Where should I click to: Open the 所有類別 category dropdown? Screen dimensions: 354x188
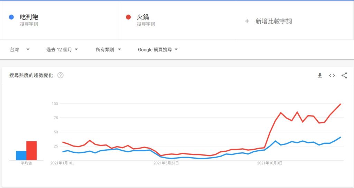click(108, 49)
